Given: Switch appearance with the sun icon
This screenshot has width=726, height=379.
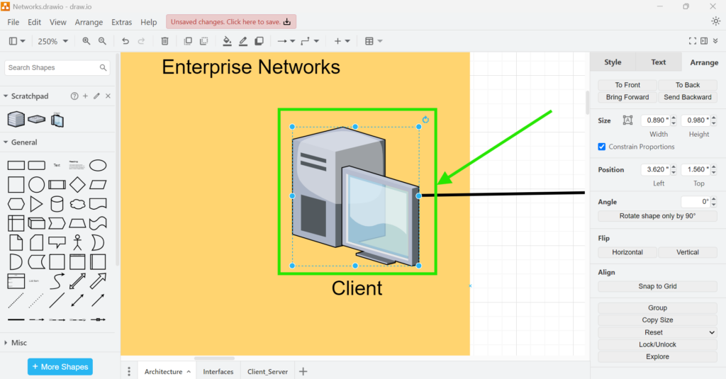Looking at the screenshot, I should 716,21.
